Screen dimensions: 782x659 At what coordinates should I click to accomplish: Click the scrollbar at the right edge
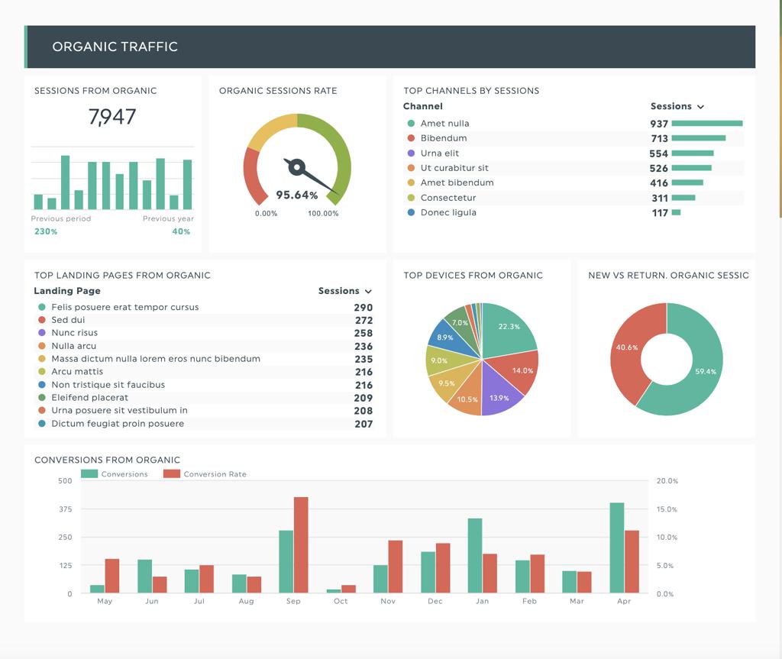[780, 110]
